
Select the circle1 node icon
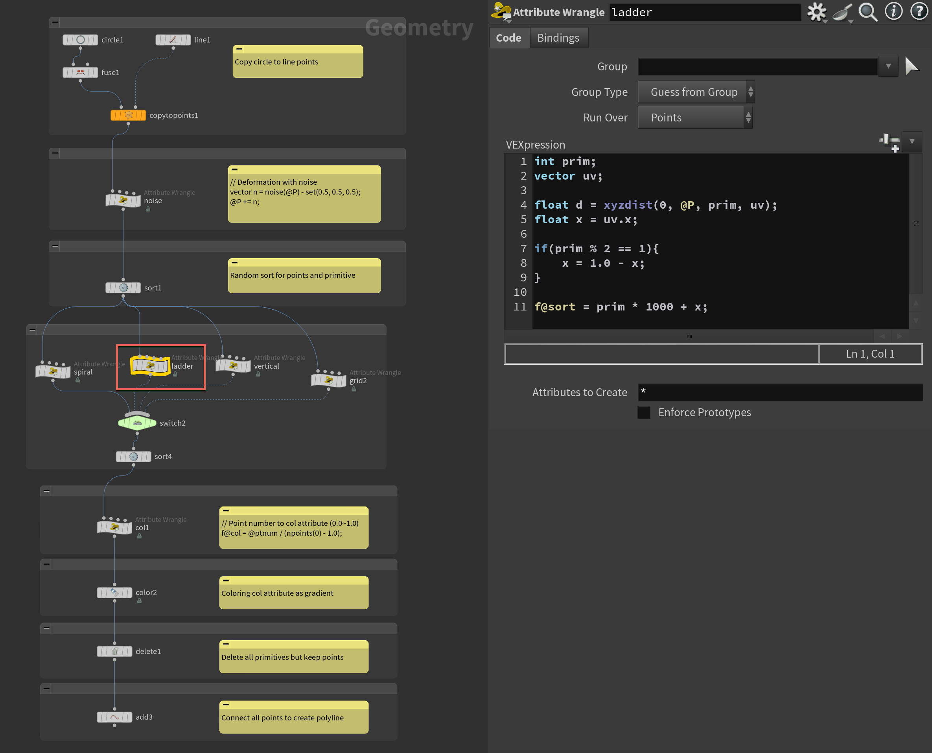pyautogui.click(x=80, y=40)
